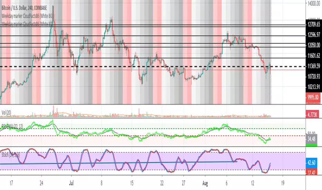Click the Aug label on time axis

click(205, 183)
